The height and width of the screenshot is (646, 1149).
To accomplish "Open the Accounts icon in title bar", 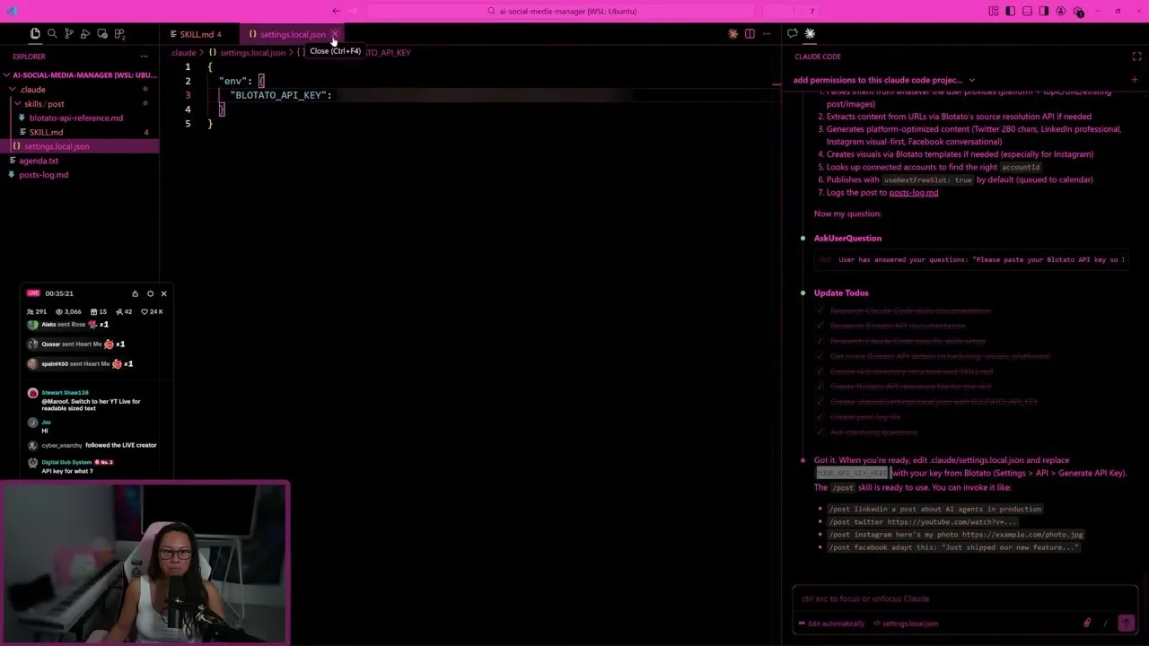I will click(x=1061, y=11).
